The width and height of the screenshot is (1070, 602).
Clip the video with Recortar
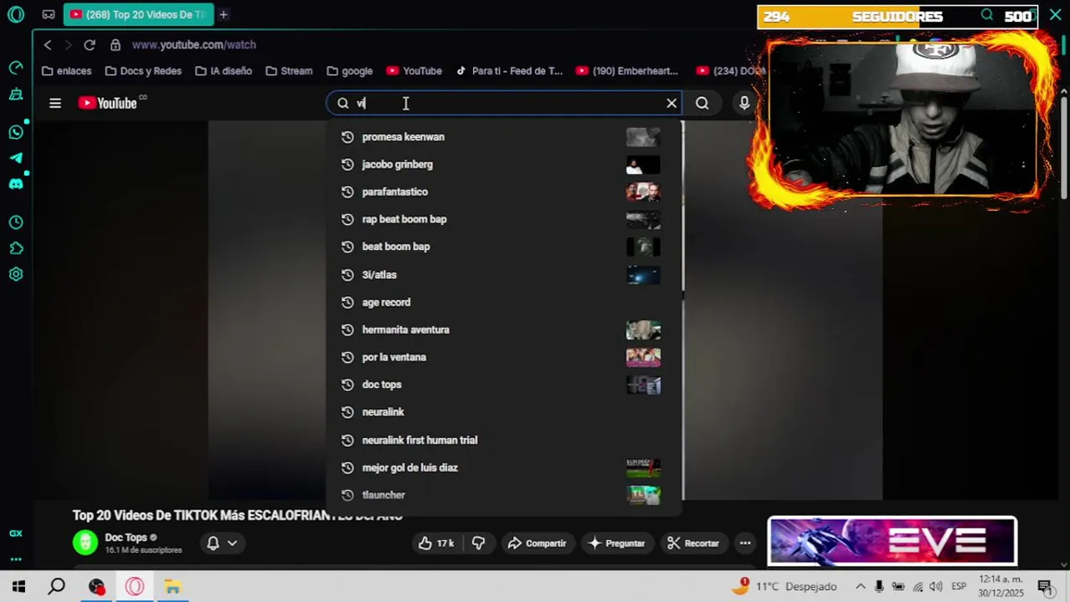pyautogui.click(x=692, y=543)
